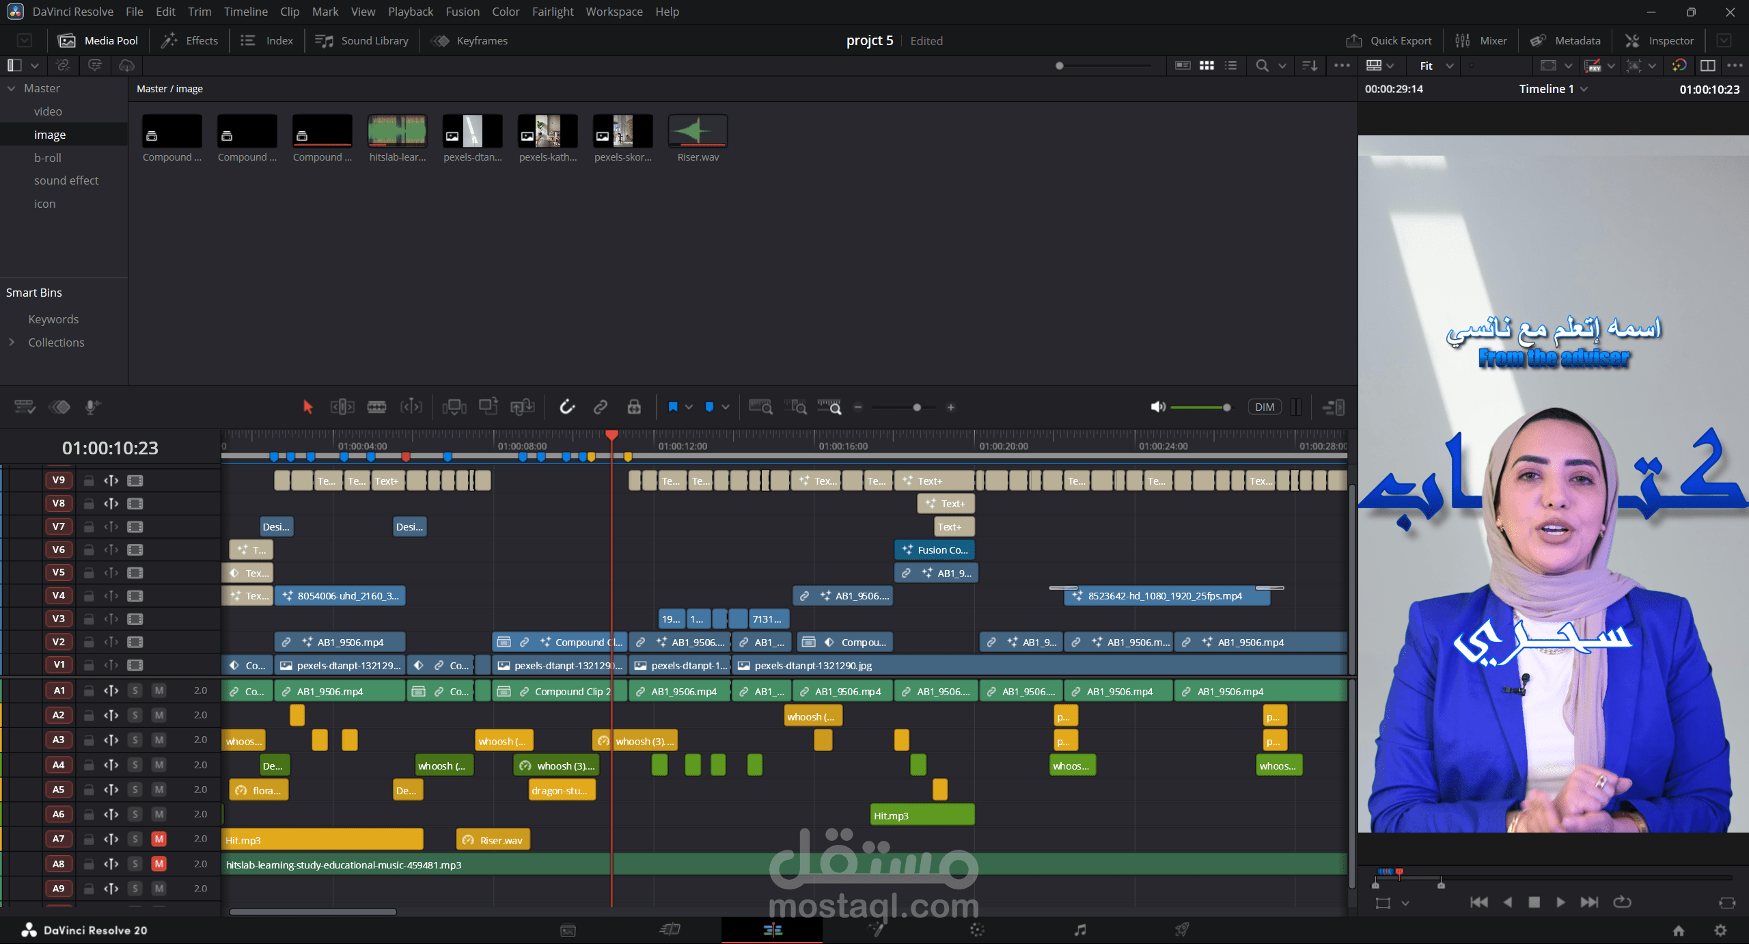Show the Effects panel

pos(189,41)
